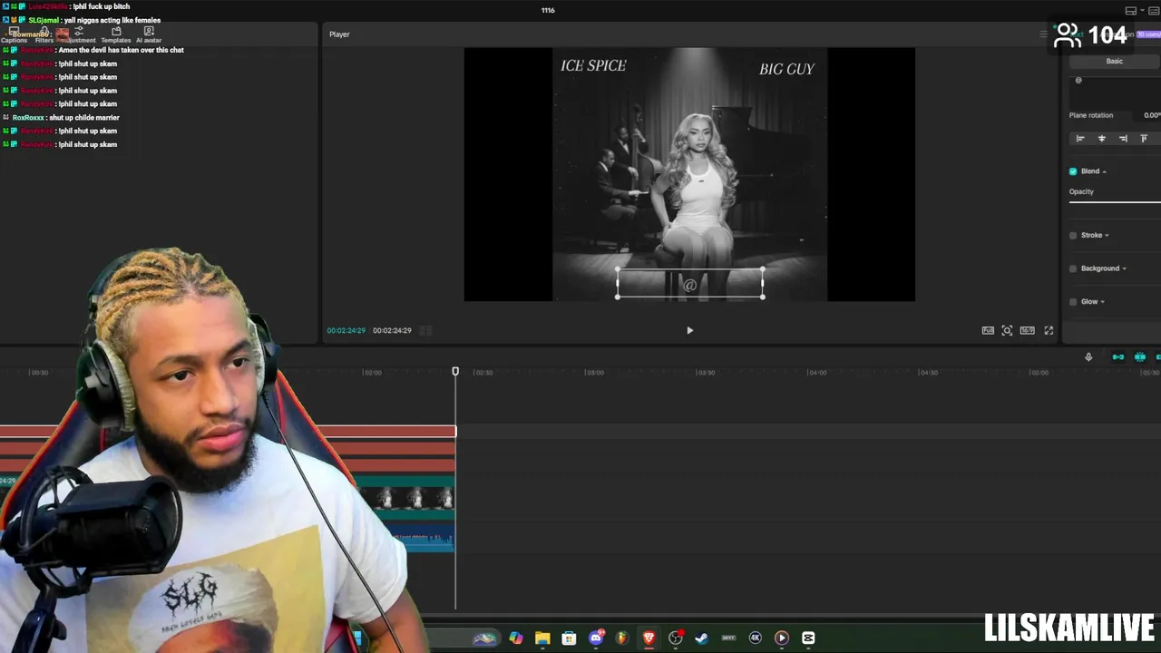This screenshot has width=1161, height=653.
Task: Open the AI avatar panel
Action: [x=149, y=35]
